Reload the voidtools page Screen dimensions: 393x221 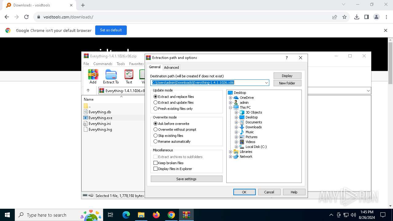(26, 17)
